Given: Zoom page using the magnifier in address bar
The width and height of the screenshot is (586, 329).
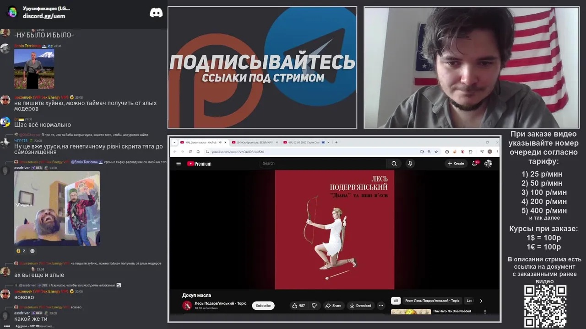Looking at the screenshot, I should coord(429,152).
